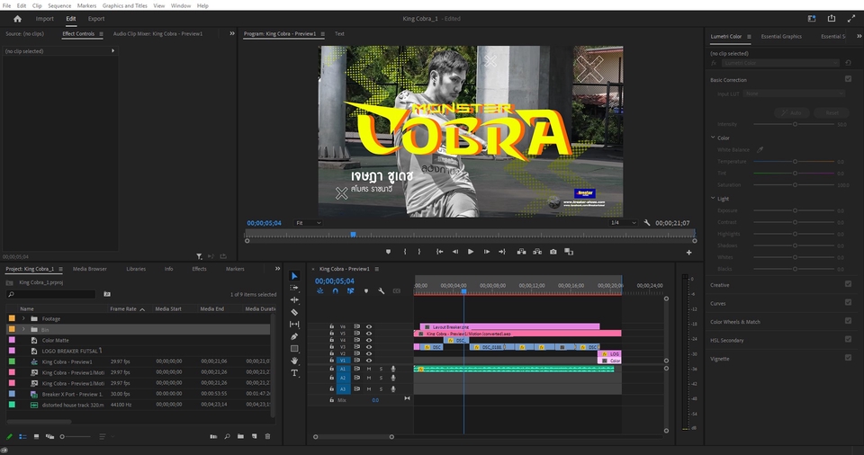Click the Home icon in workspace bar
The width and height of the screenshot is (864, 455).
tap(18, 19)
